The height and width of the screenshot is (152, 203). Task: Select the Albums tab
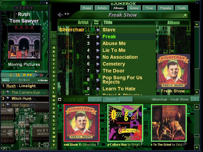(119, 8)
